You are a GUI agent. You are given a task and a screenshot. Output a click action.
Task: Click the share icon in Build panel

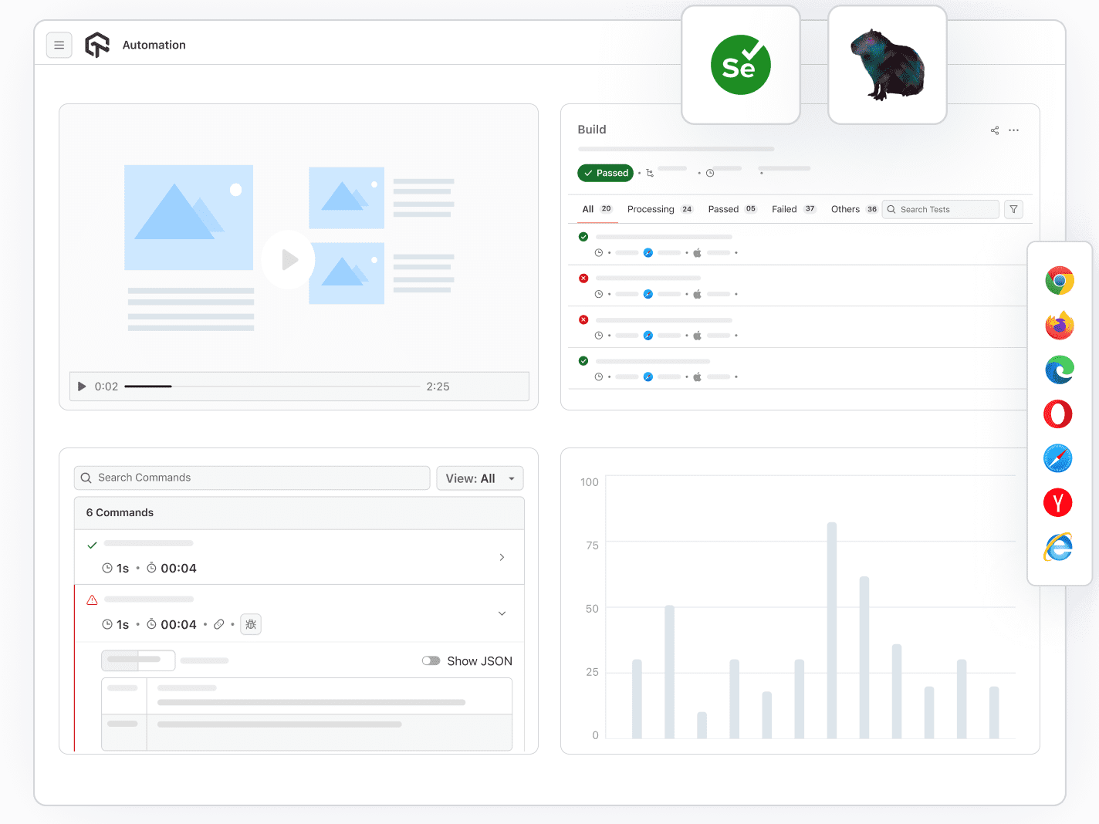(x=994, y=130)
